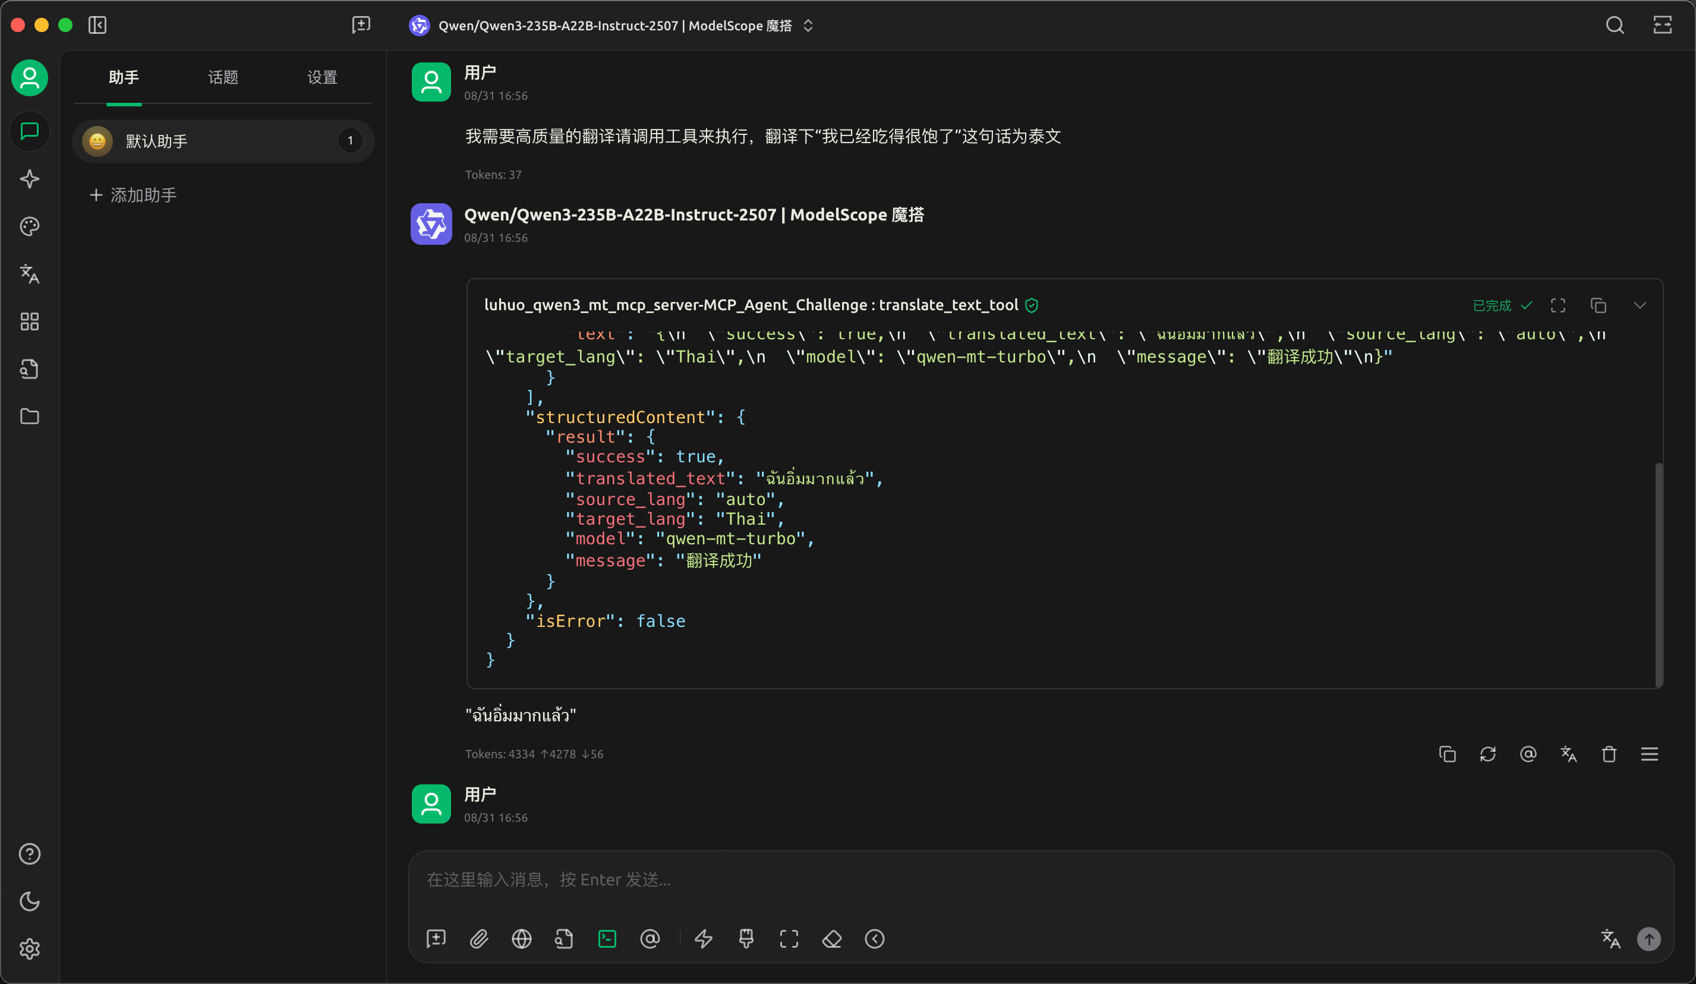
Task: Click the first user message avatar
Action: (431, 82)
